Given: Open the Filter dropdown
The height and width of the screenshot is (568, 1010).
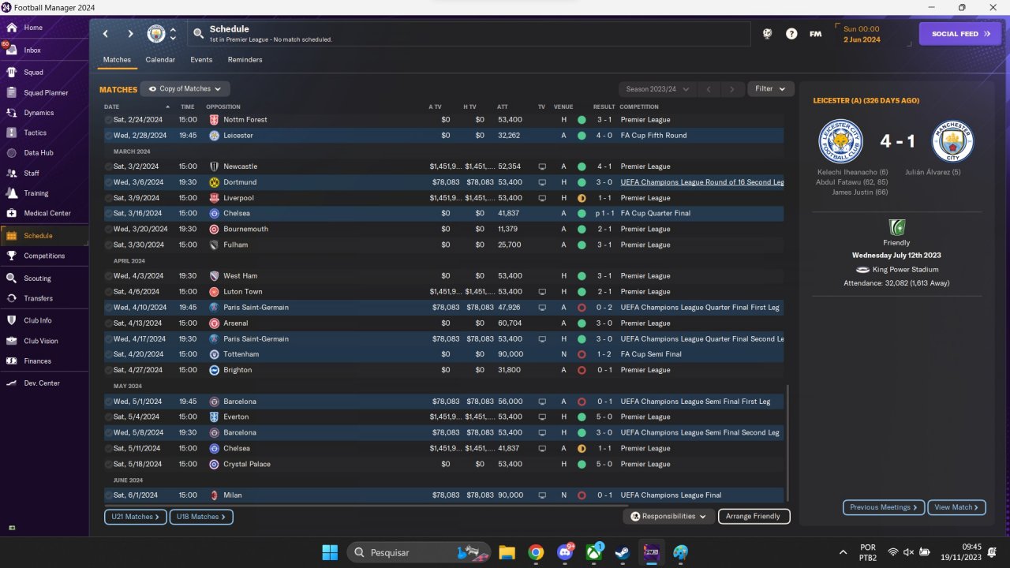Looking at the screenshot, I should [x=770, y=89].
